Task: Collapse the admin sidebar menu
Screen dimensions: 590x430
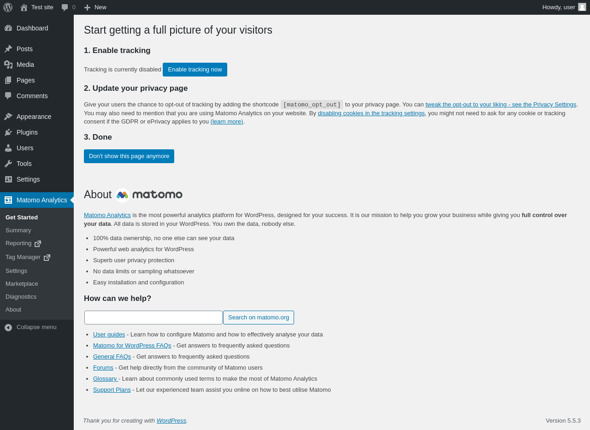Action: [31, 327]
